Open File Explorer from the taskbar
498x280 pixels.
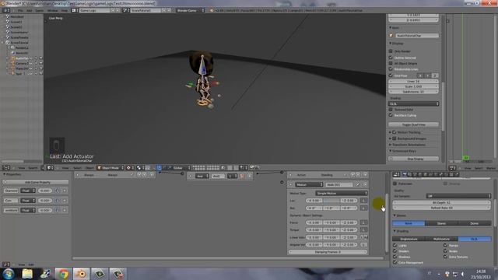(27, 274)
